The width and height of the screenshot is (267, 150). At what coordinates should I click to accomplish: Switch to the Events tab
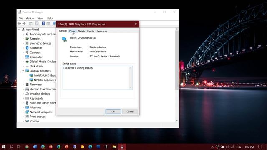click(91, 31)
